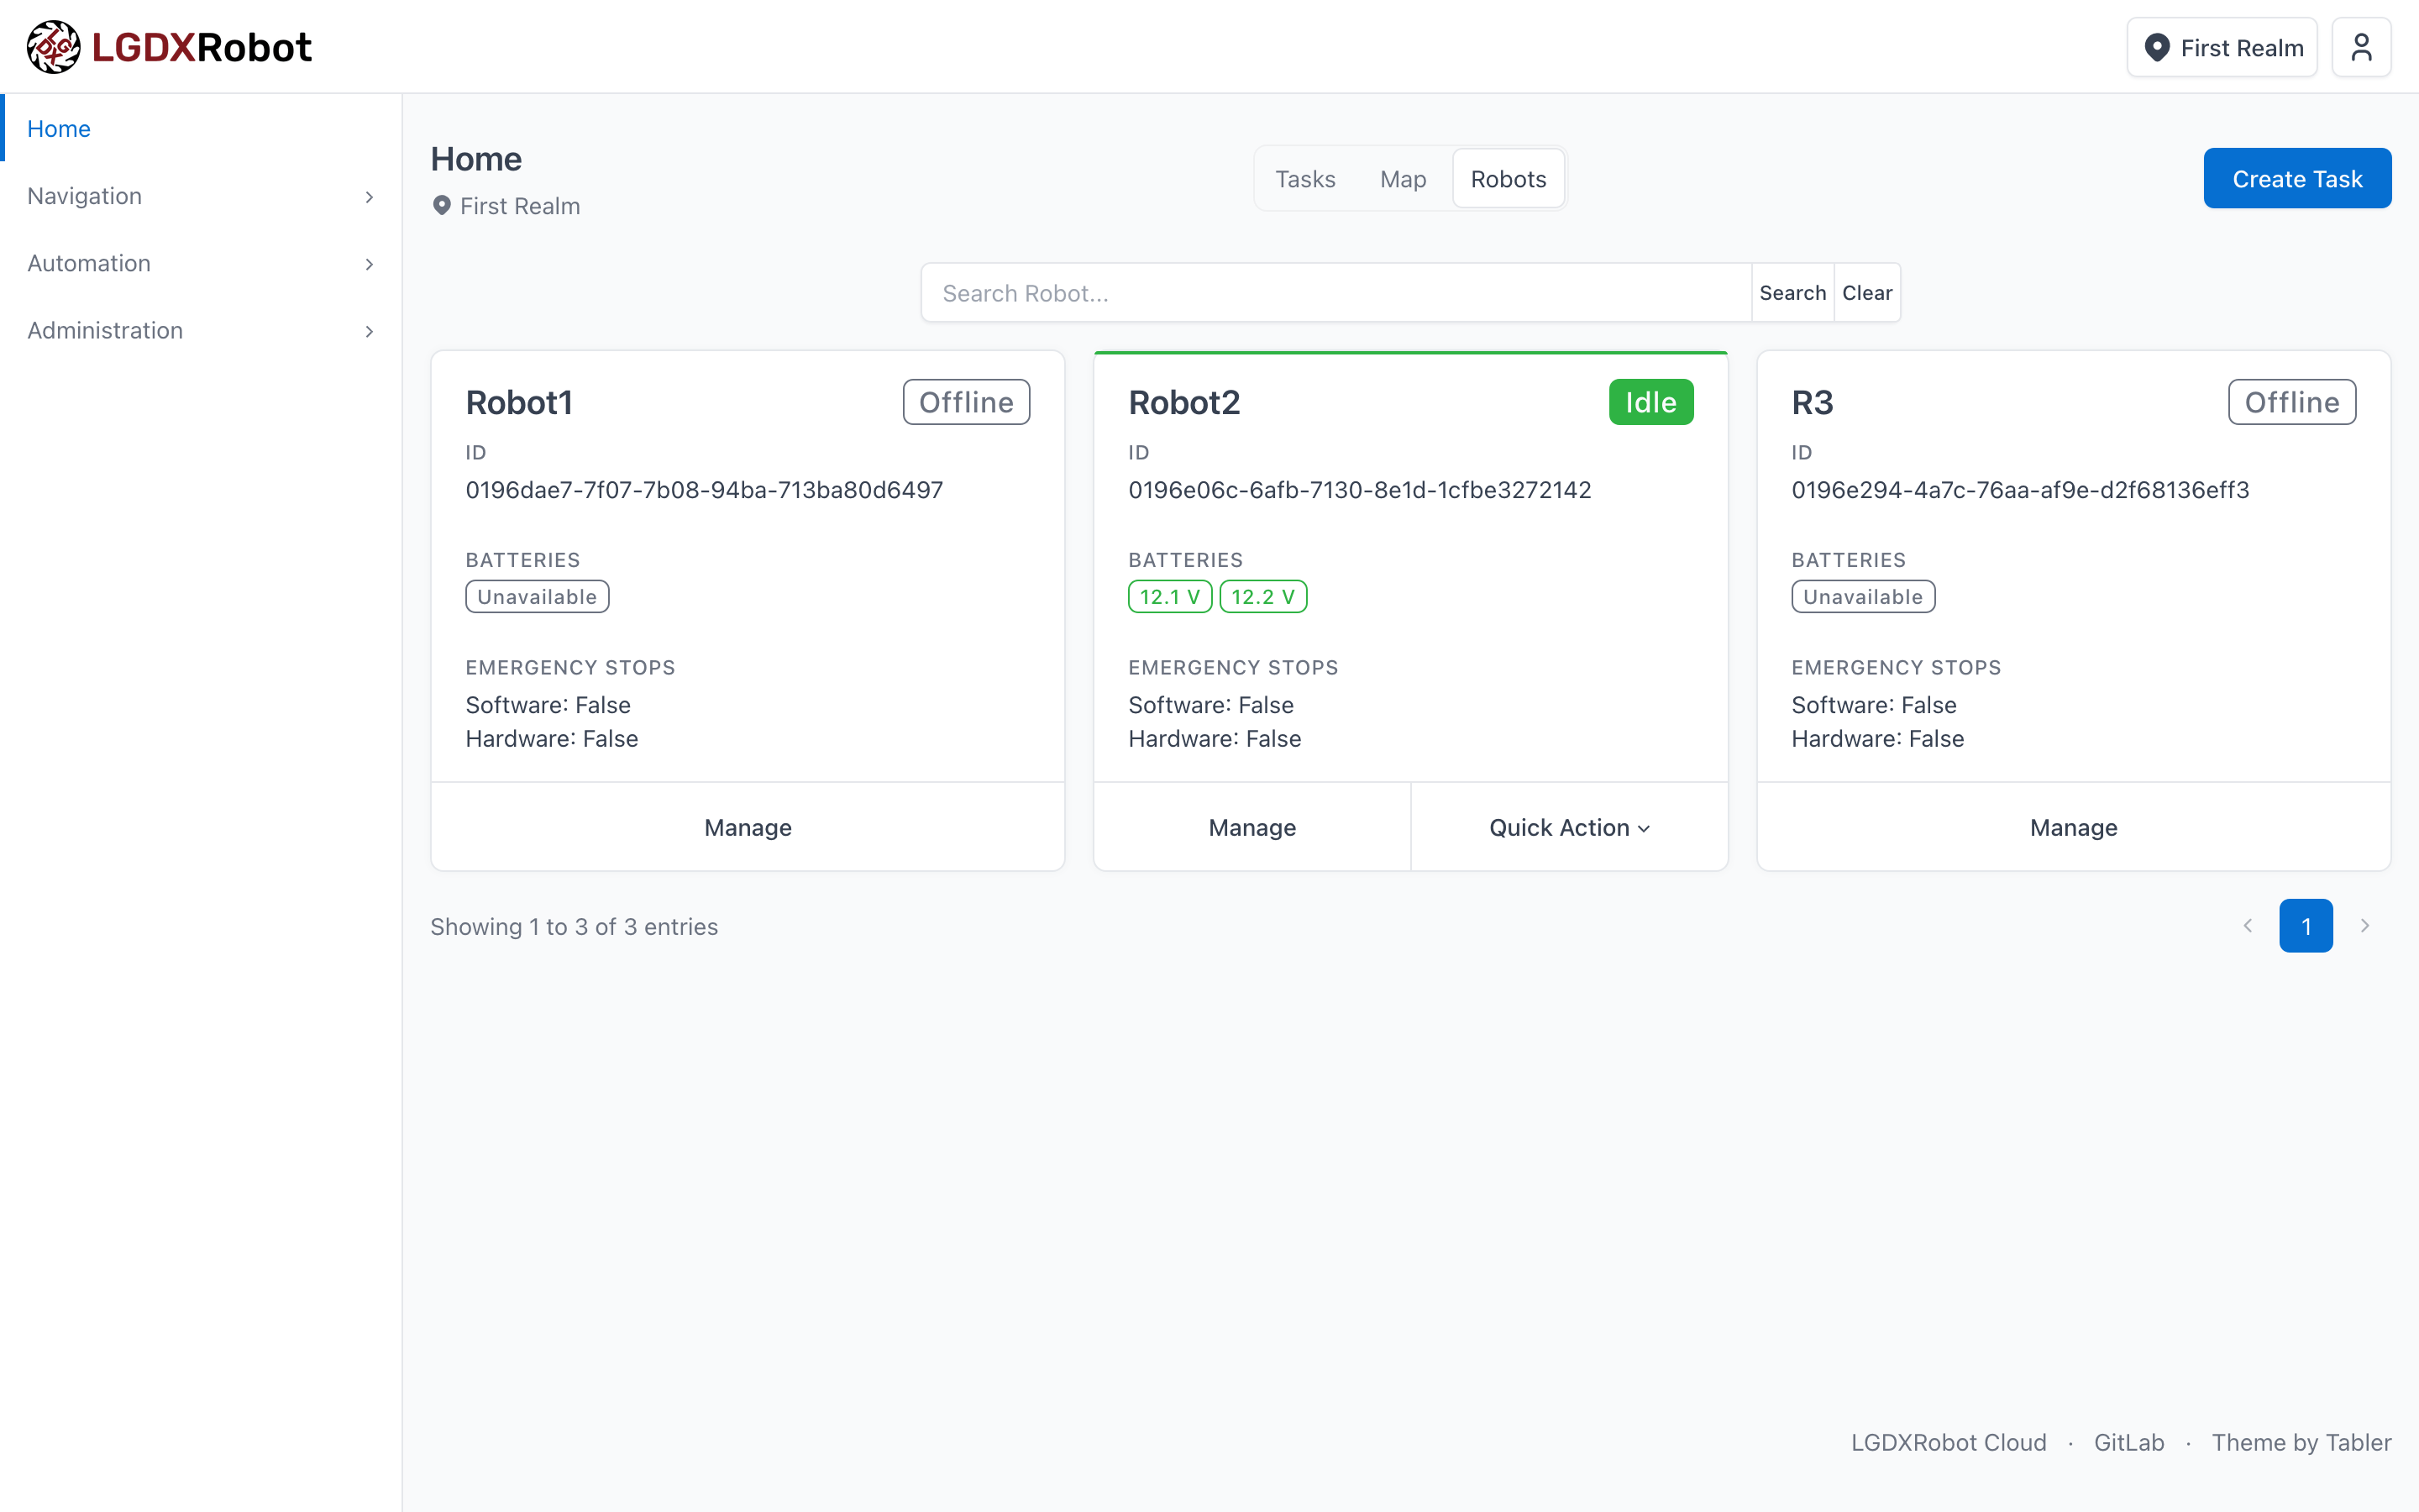Click the 12.1 V battery badge
The height and width of the screenshot is (1512, 2419).
point(1169,597)
